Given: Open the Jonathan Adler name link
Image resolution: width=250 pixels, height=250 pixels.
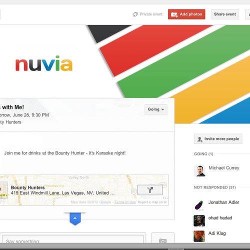Looking at the screenshot, I should pyautogui.click(x=223, y=202).
